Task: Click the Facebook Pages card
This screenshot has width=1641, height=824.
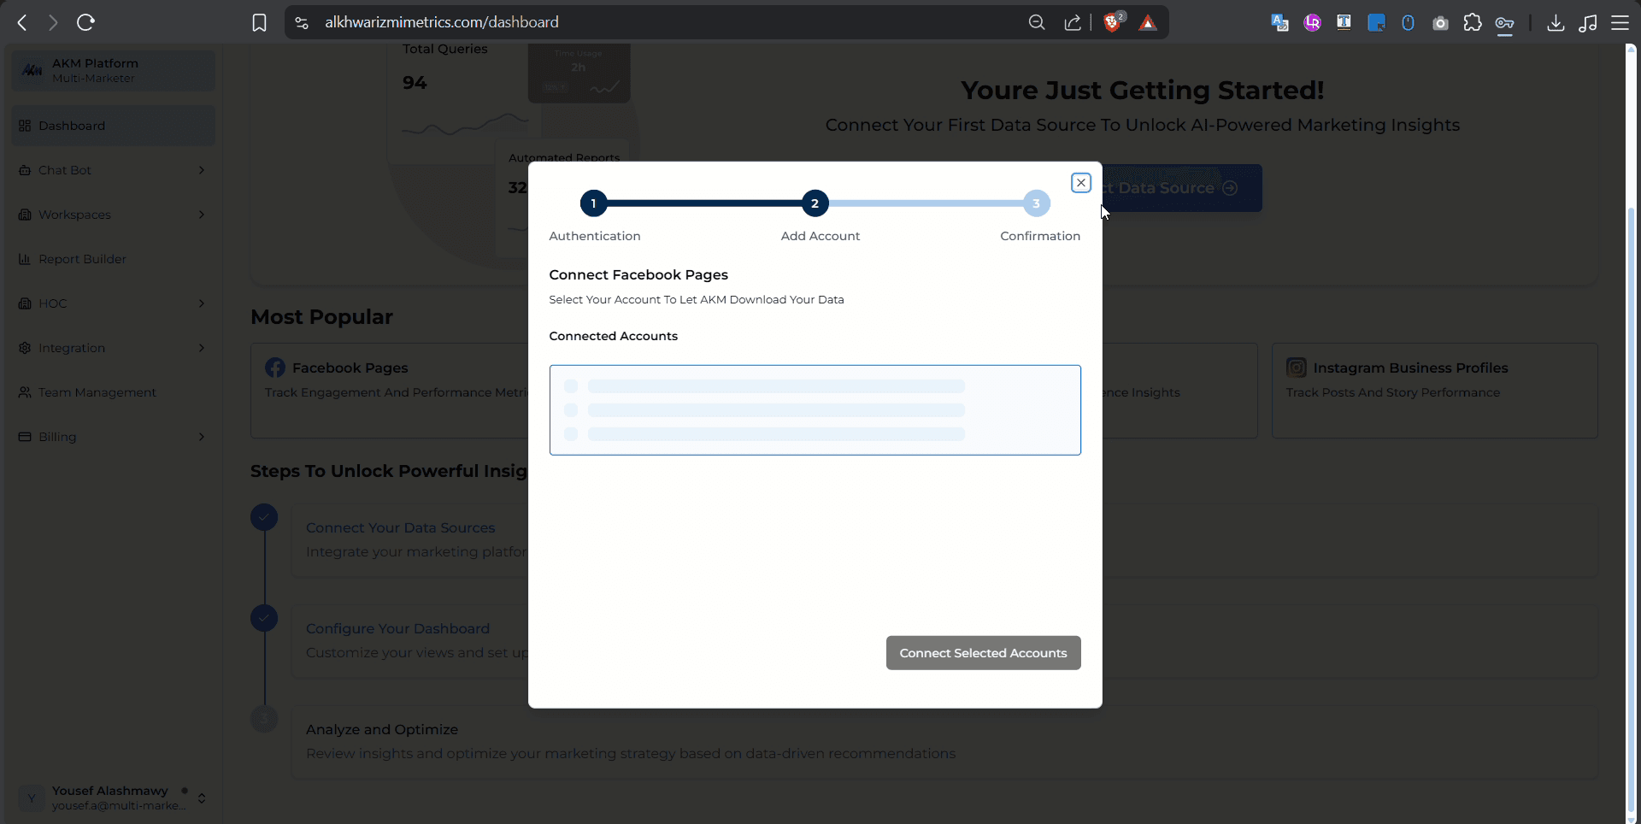Action: [x=389, y=391]
